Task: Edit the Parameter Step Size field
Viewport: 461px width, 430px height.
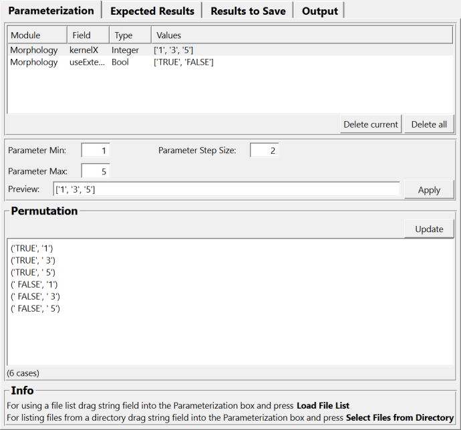Action: point(265,150)
